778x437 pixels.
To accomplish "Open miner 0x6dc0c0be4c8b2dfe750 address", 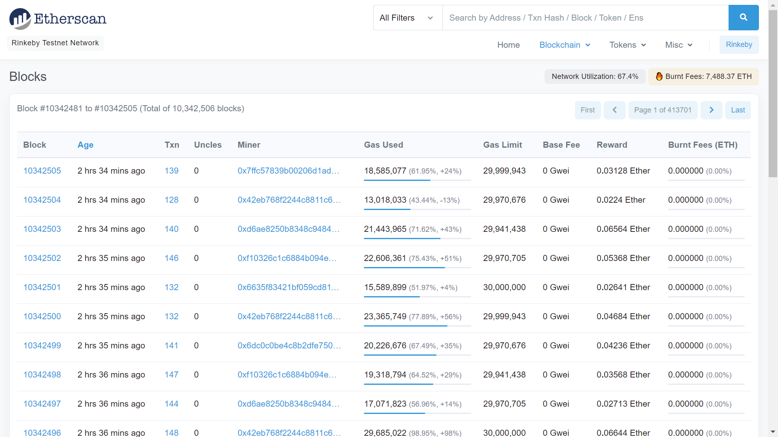I will (x=289, y=346).
